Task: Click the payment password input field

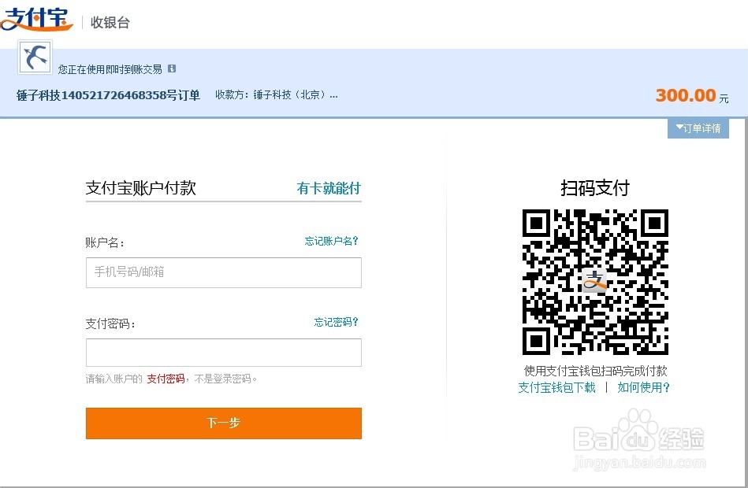Action: 223,353
